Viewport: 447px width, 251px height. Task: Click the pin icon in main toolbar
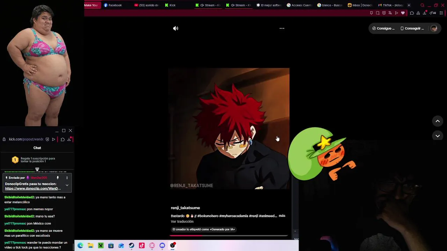(371, 13)
